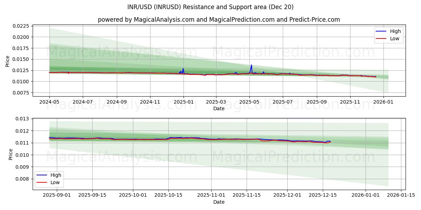Click the blue High legend swatch in bottom chart
Viewport: 421px width, 210px height.
pos(42,175)
